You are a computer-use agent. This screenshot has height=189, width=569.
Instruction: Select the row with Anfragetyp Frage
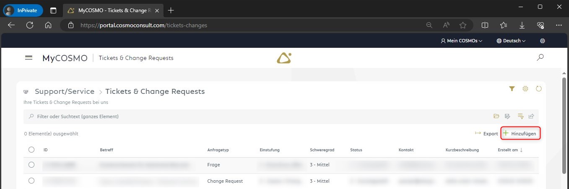(x=31, y=165)
